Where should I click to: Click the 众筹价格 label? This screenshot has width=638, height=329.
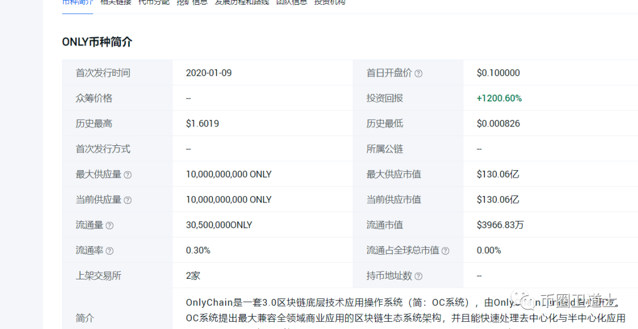tap(94, 98)
